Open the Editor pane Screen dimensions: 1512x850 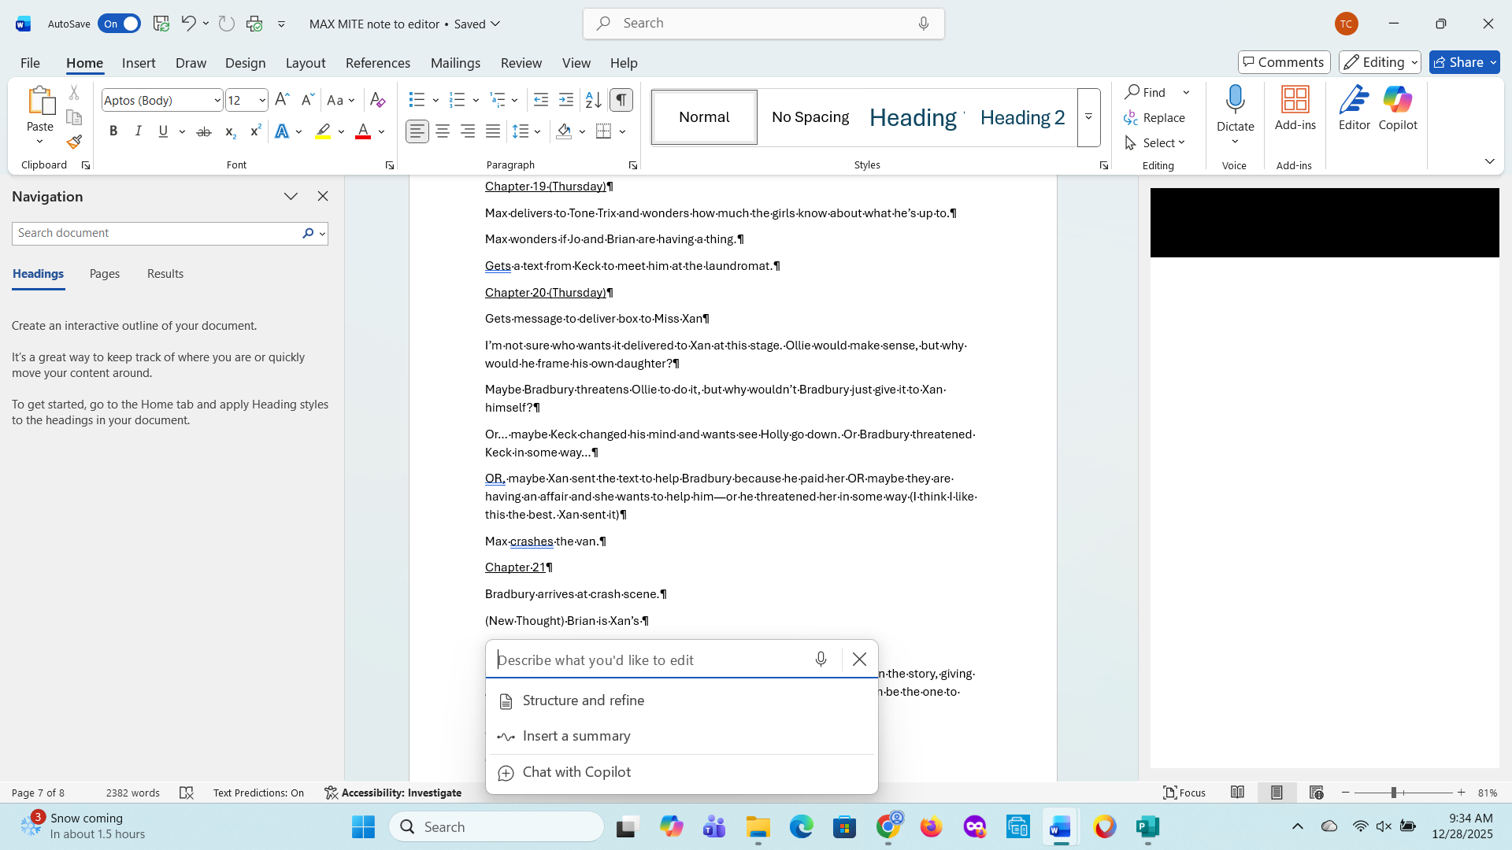1353,110
